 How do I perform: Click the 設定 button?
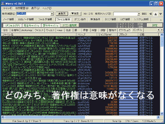(x=155, y=25)
